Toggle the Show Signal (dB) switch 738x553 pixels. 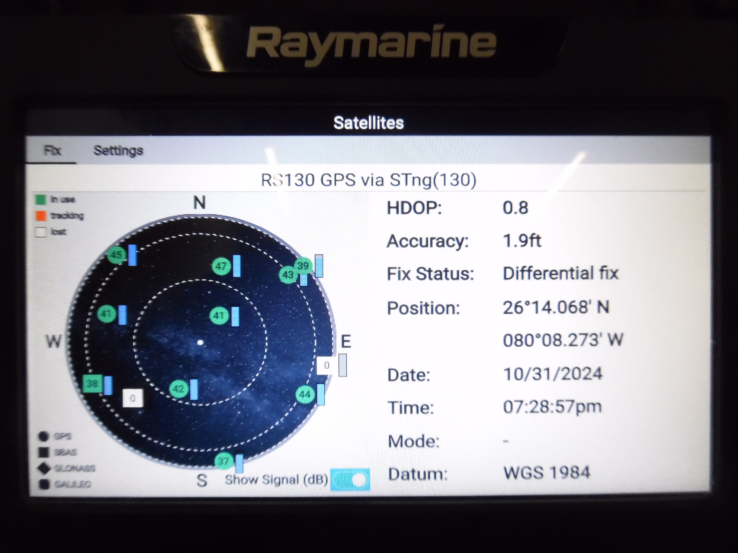point(350,479)
